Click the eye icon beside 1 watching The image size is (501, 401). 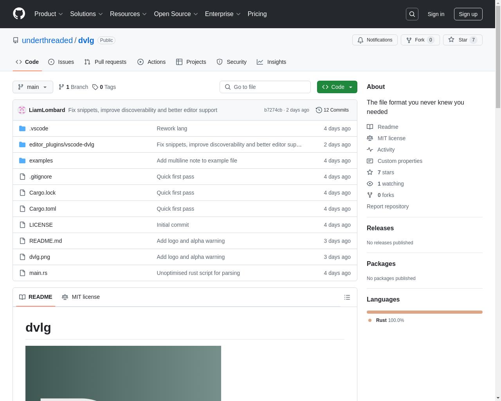click(x=370, y=184)
